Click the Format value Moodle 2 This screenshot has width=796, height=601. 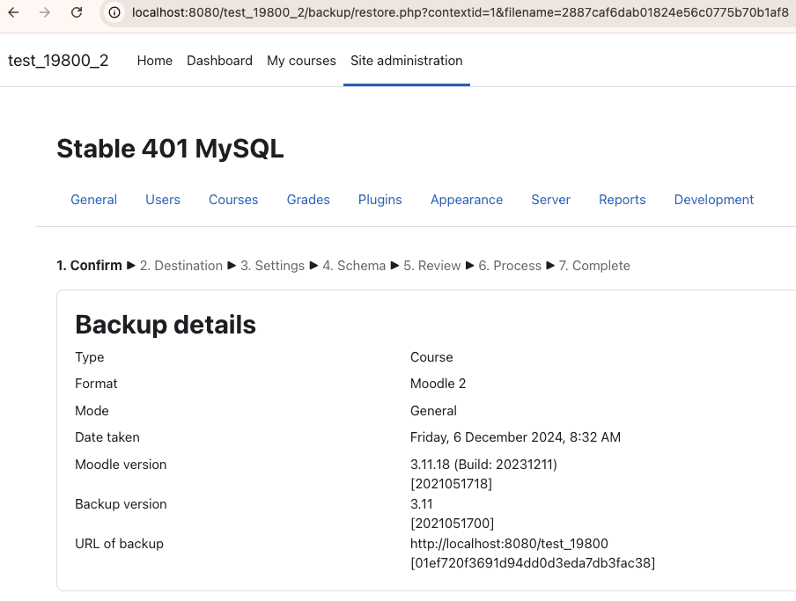click(x=438, y=384)
